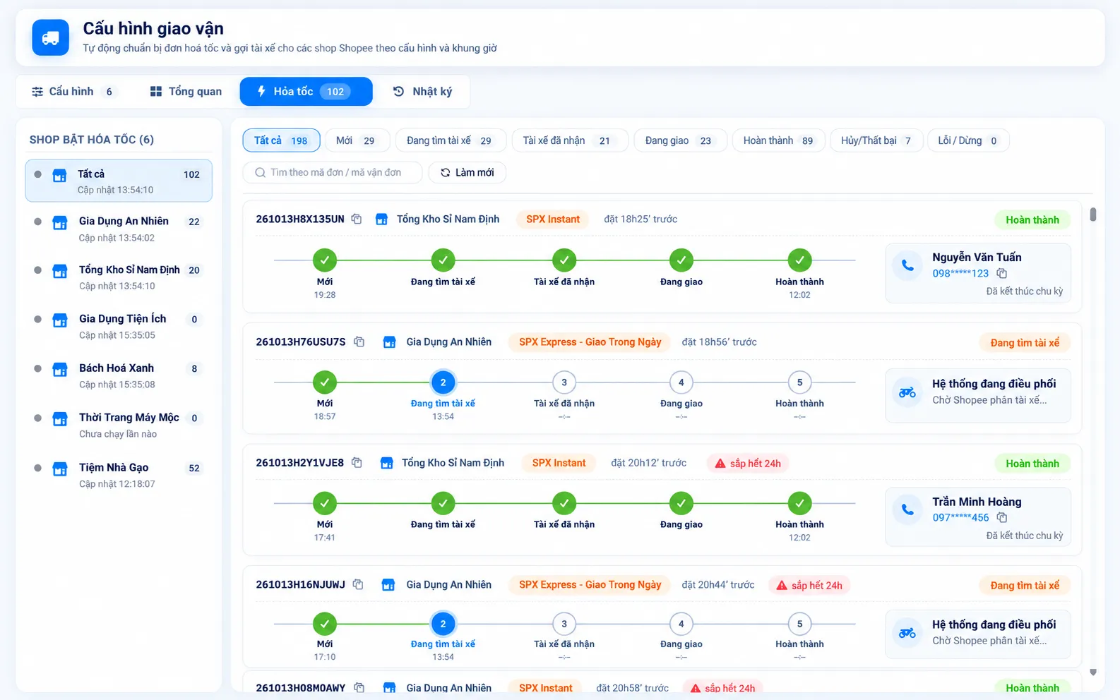Copy Nguyễn Văn Tuấn's phone number
This screenshot has height=700, width=1120.
pos(1001,274)
